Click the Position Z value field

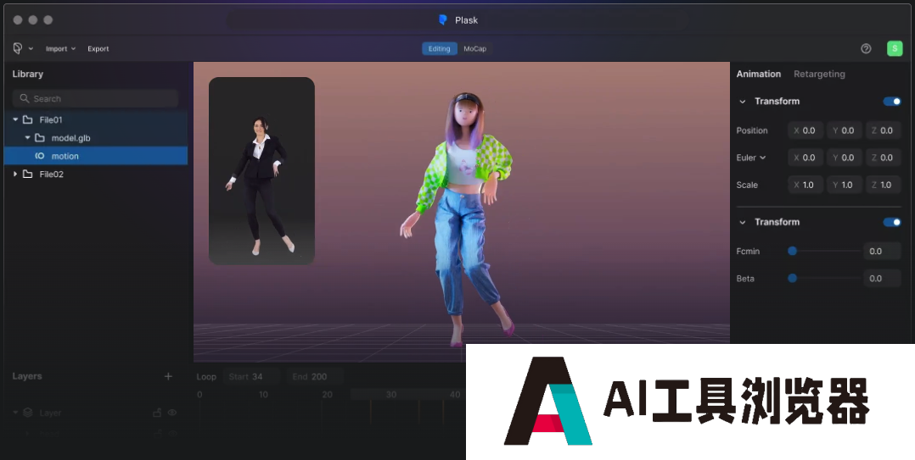coord(883,130)
